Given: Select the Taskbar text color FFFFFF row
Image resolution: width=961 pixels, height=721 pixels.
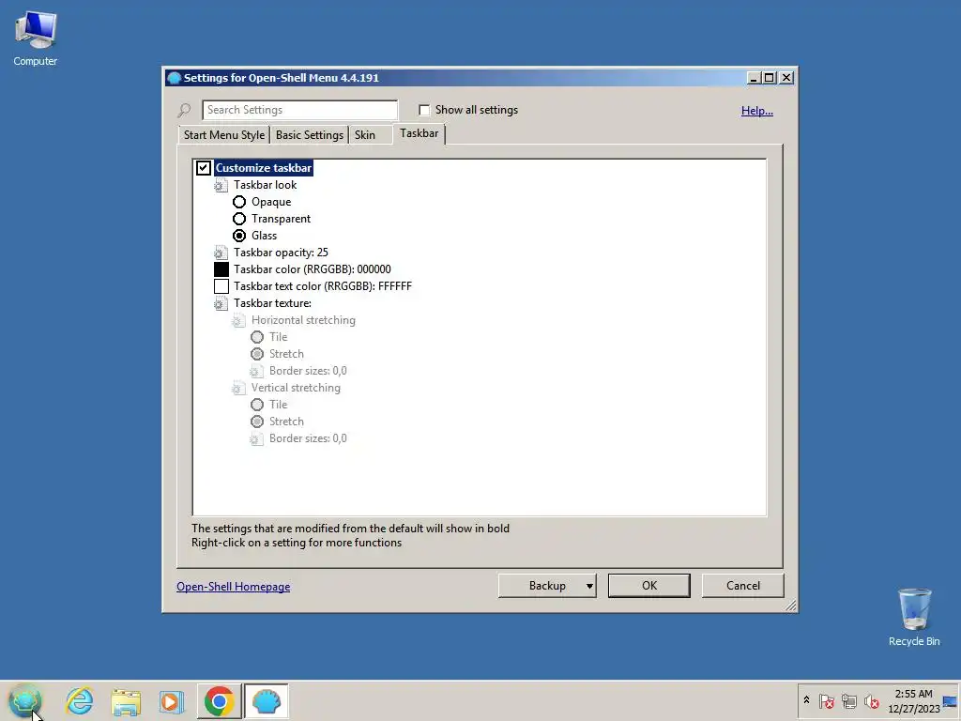Looking at the screenshot, I should [323, 286].
